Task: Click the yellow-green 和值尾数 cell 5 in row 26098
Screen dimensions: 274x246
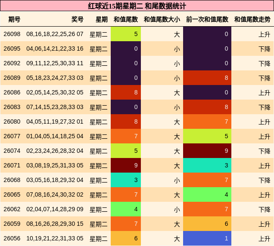Action: (x=126, y=34)
